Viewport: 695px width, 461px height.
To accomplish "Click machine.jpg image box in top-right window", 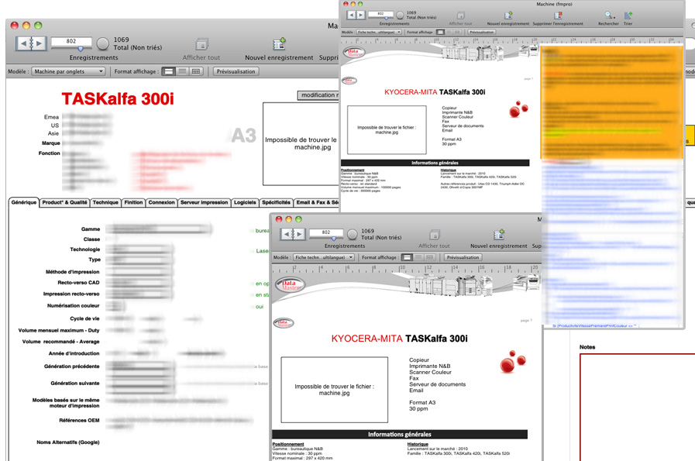I will point(387,130).
